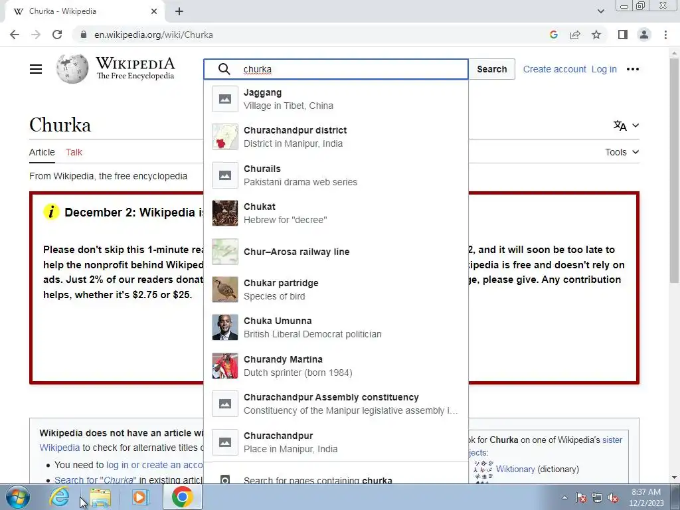Select the Chukat suggestion
680x510 pixels.
336,213
